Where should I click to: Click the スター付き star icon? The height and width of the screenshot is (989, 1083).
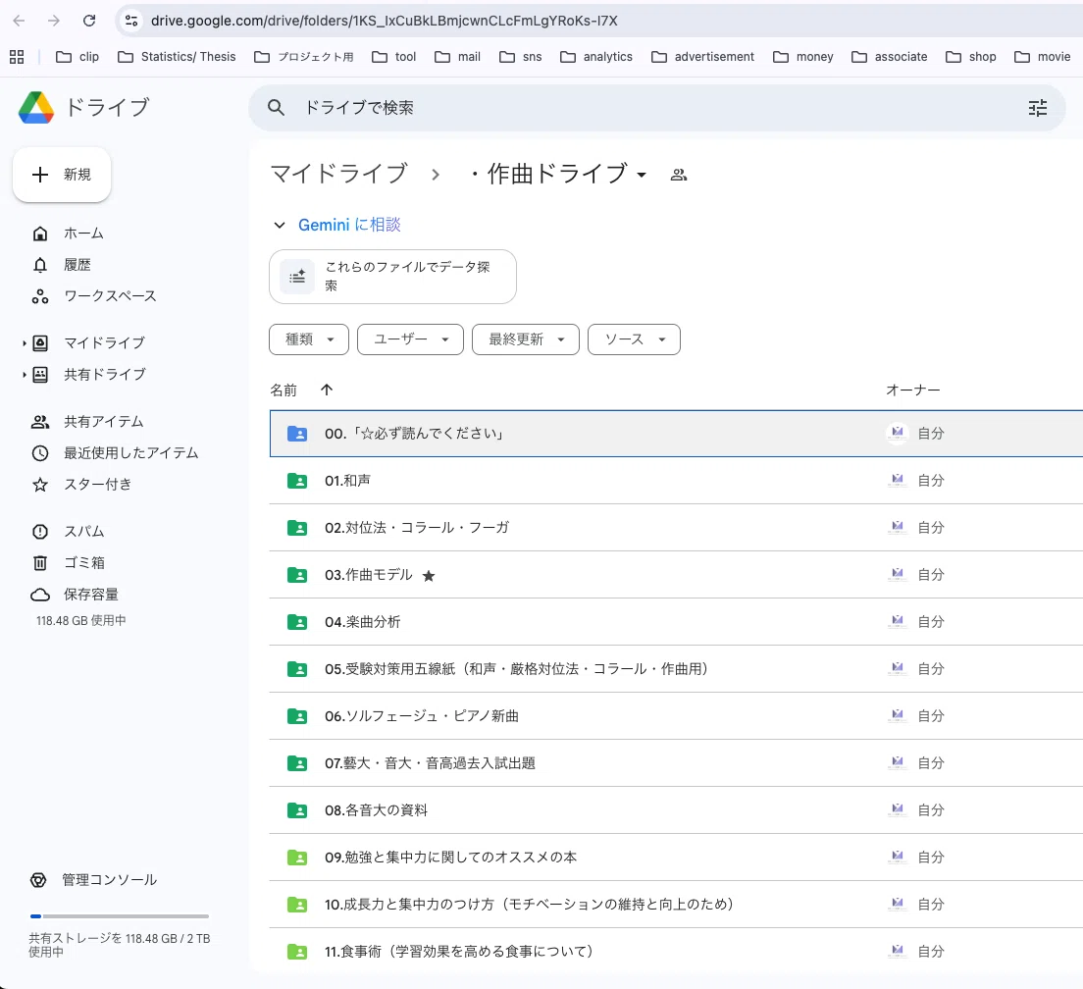click(40, 485)
